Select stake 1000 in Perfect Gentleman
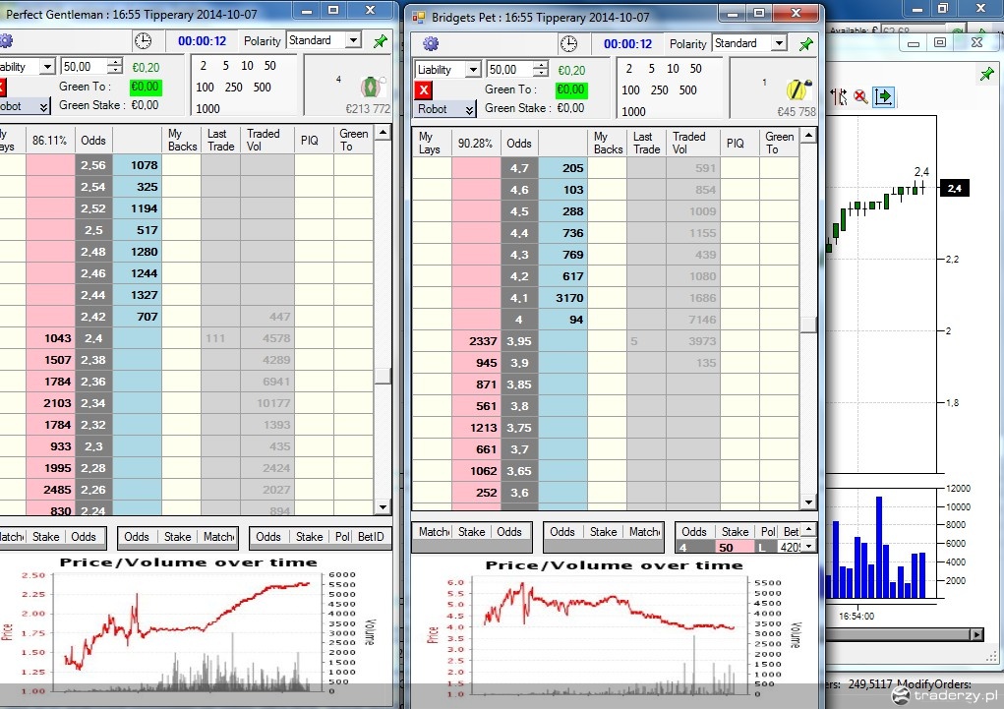 207,109
